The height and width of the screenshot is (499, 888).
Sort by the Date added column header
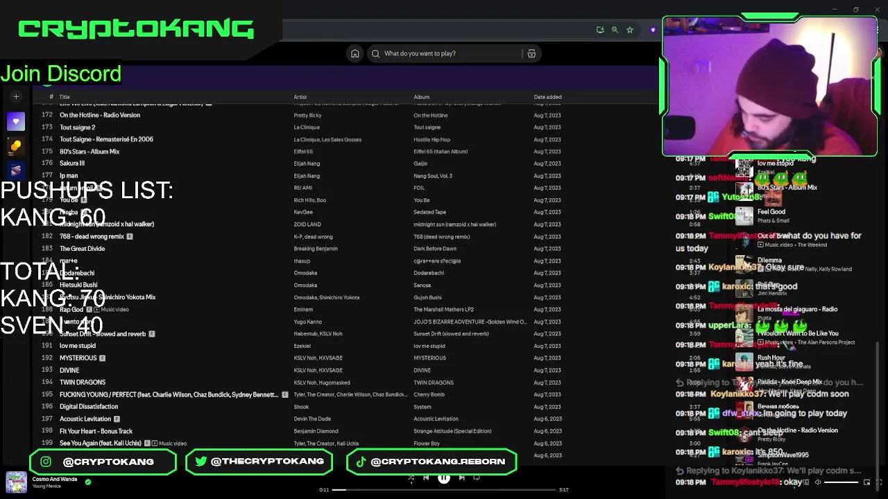click(x=547, y=97)
